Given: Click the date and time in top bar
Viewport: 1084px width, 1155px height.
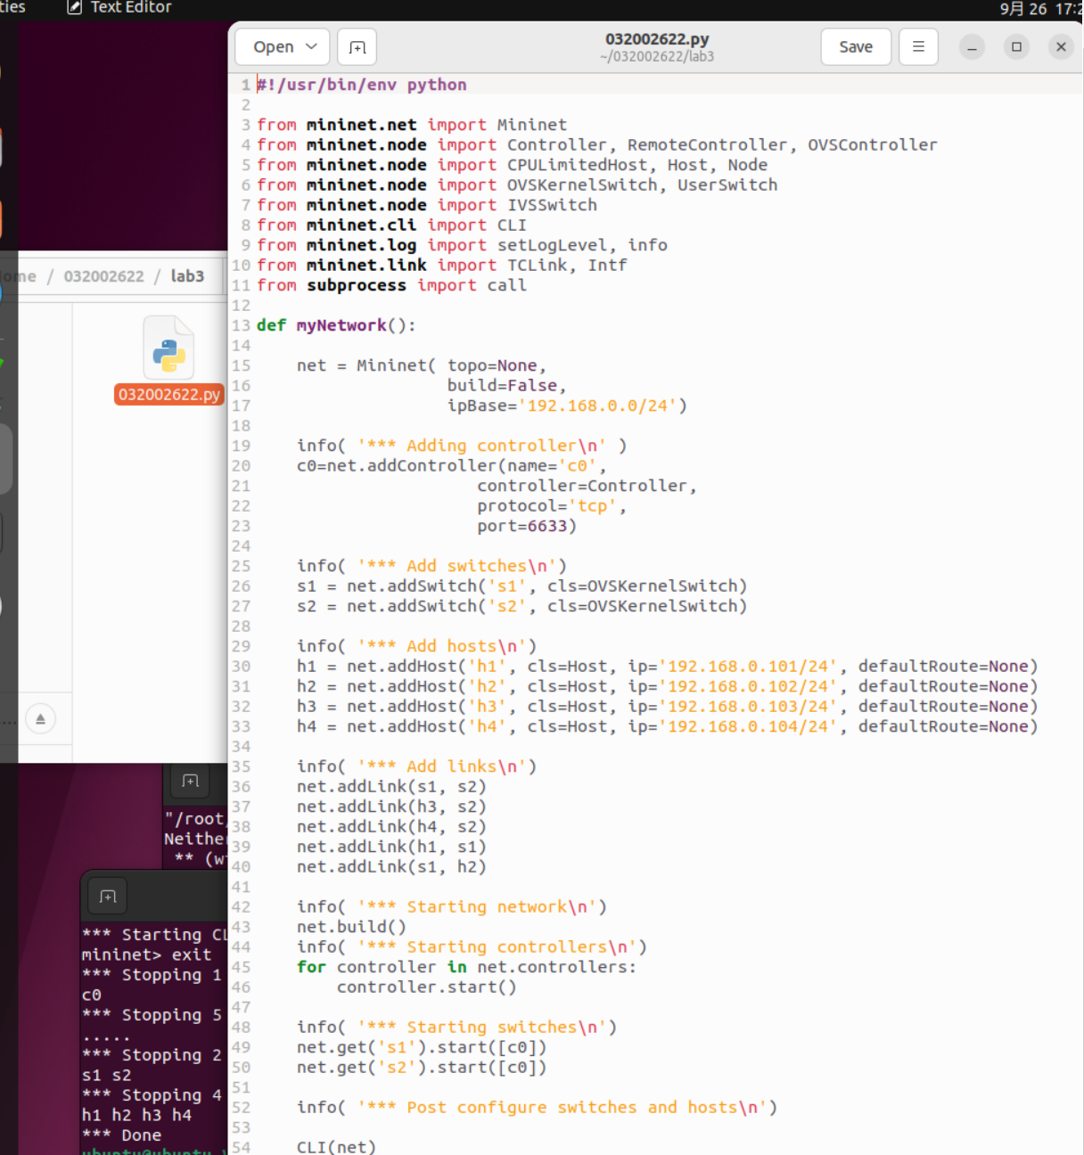Looking at the screenshot, I should pyautogui.click(x=1040, y=9).
